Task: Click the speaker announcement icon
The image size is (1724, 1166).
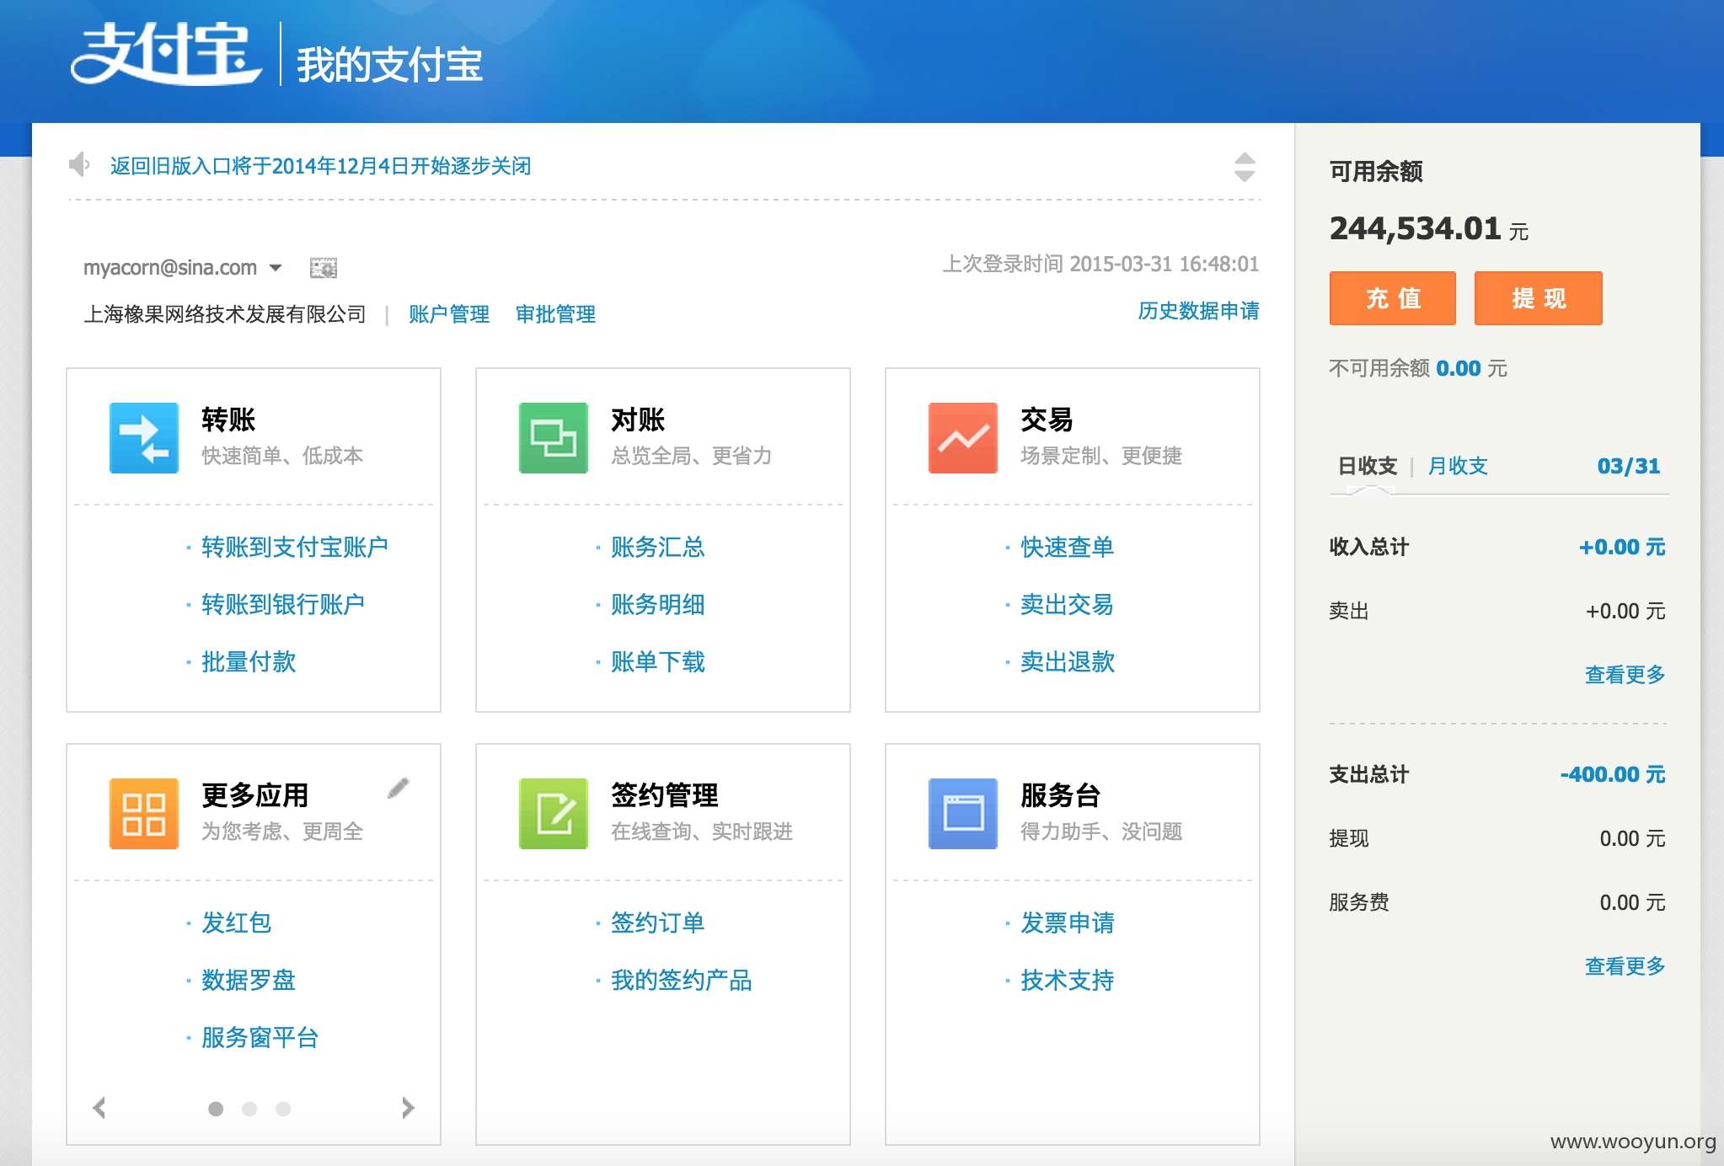Action: 79,164
